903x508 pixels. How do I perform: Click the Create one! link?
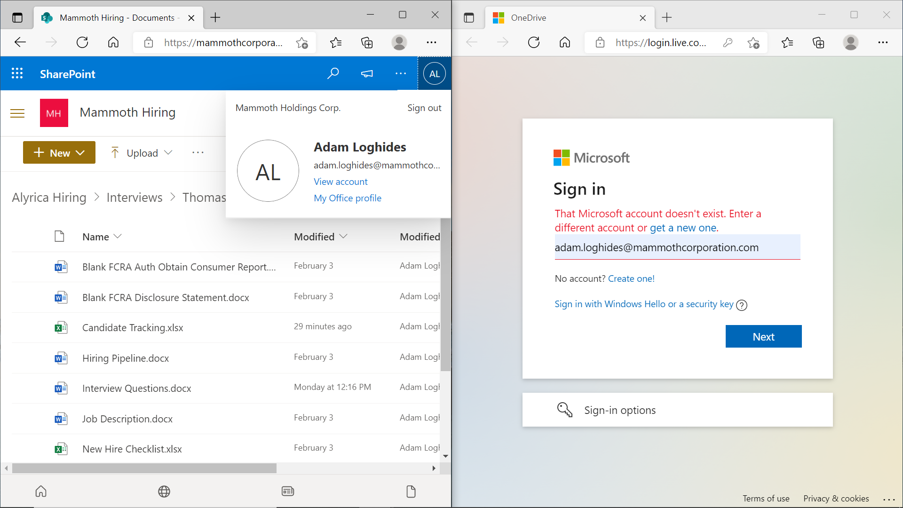[631, 278]
